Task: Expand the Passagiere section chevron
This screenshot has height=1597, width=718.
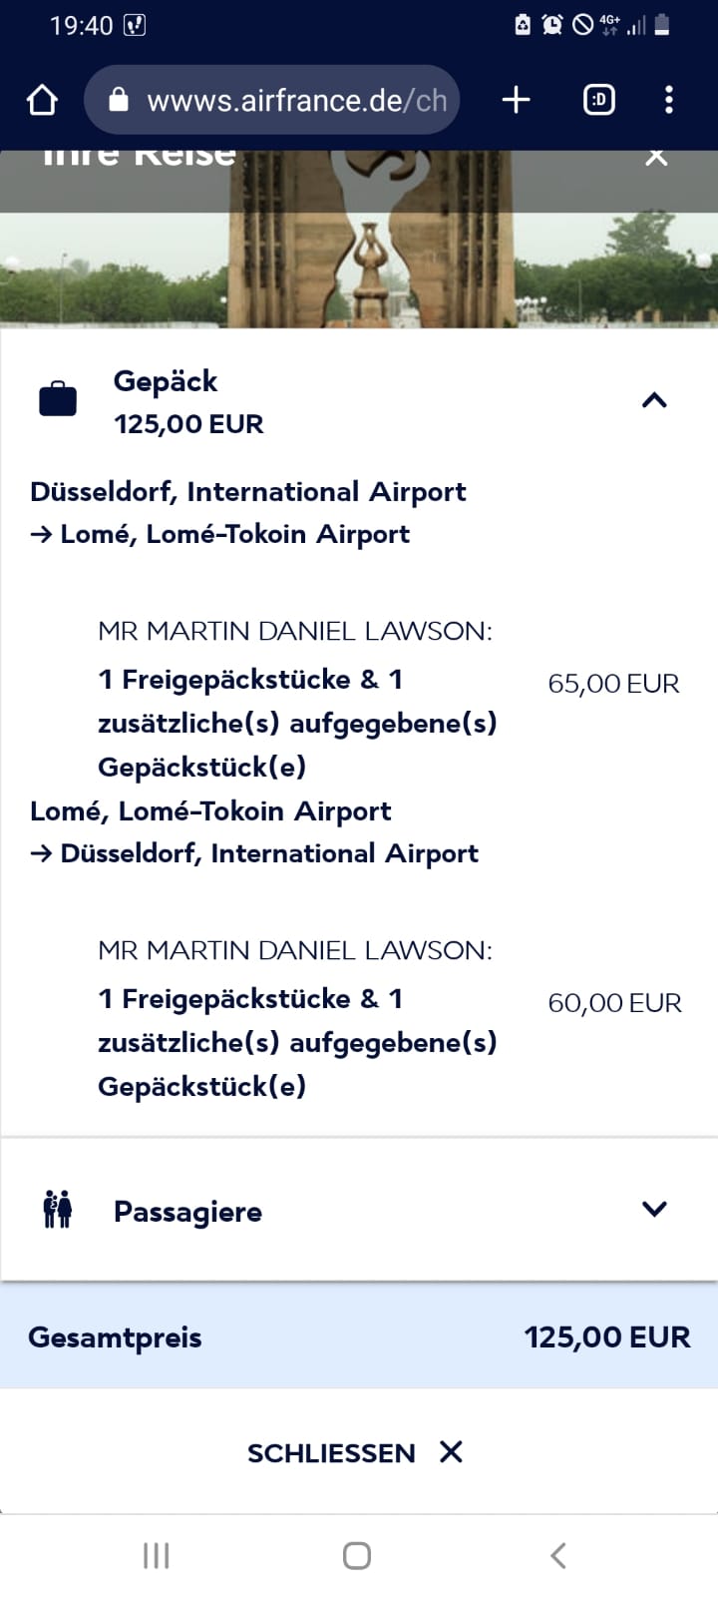Action: pos(654,1209)
